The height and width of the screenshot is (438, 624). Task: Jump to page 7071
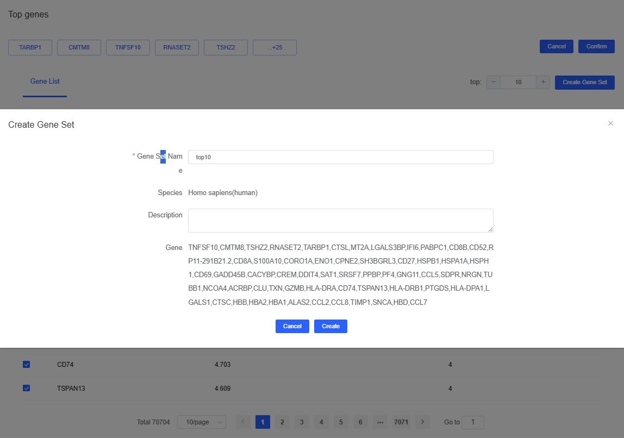(x=401, y=422)
